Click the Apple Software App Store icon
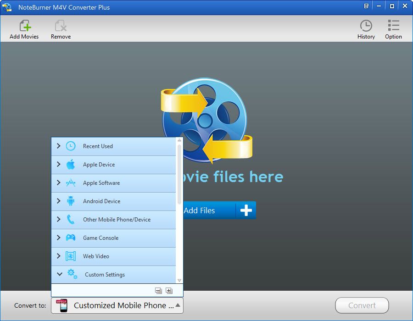413x321 pixels. click(71, 183)
